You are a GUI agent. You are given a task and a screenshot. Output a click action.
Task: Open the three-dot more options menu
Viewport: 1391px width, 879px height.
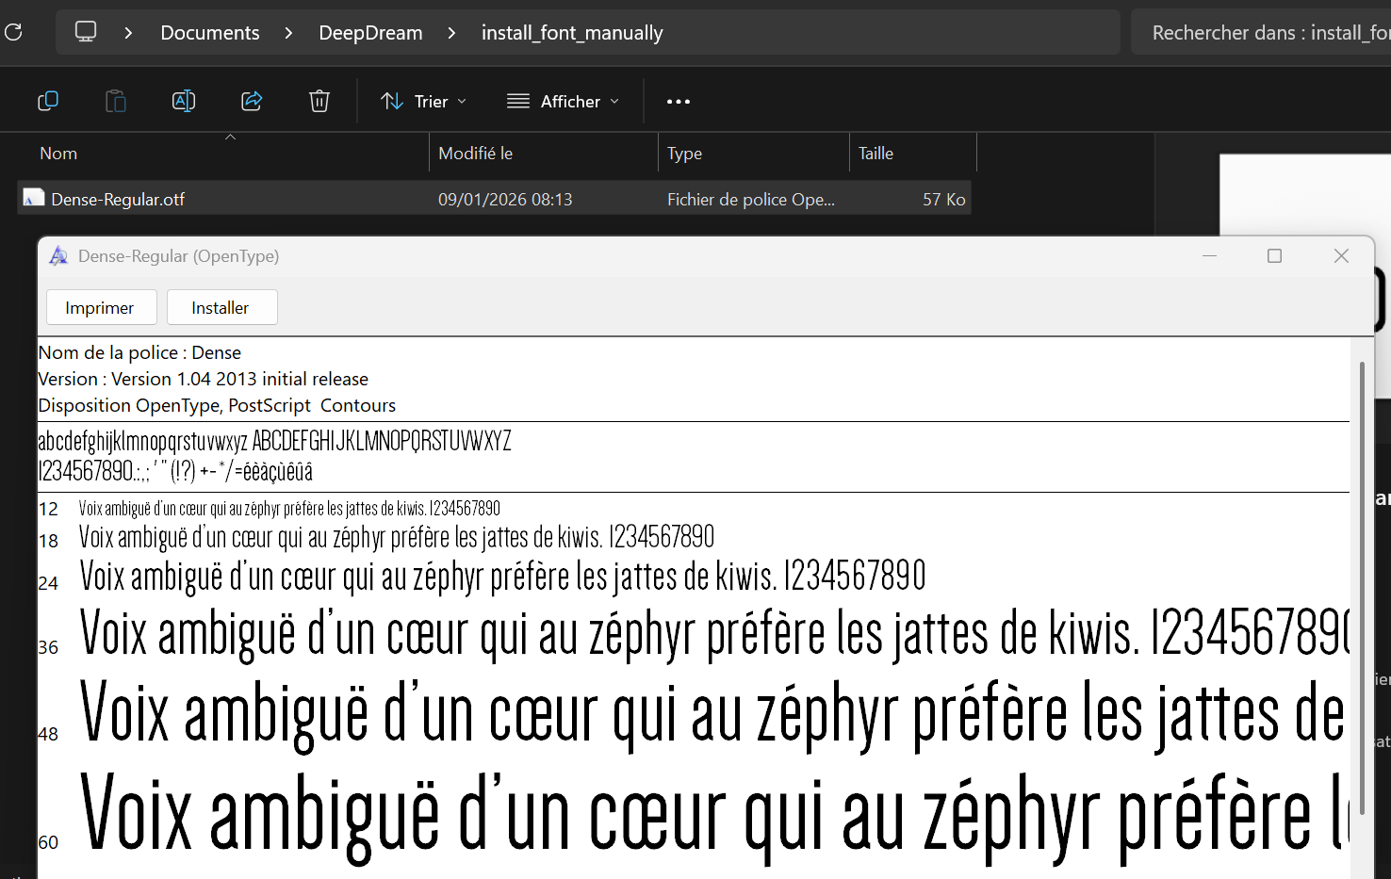point(679,102)
